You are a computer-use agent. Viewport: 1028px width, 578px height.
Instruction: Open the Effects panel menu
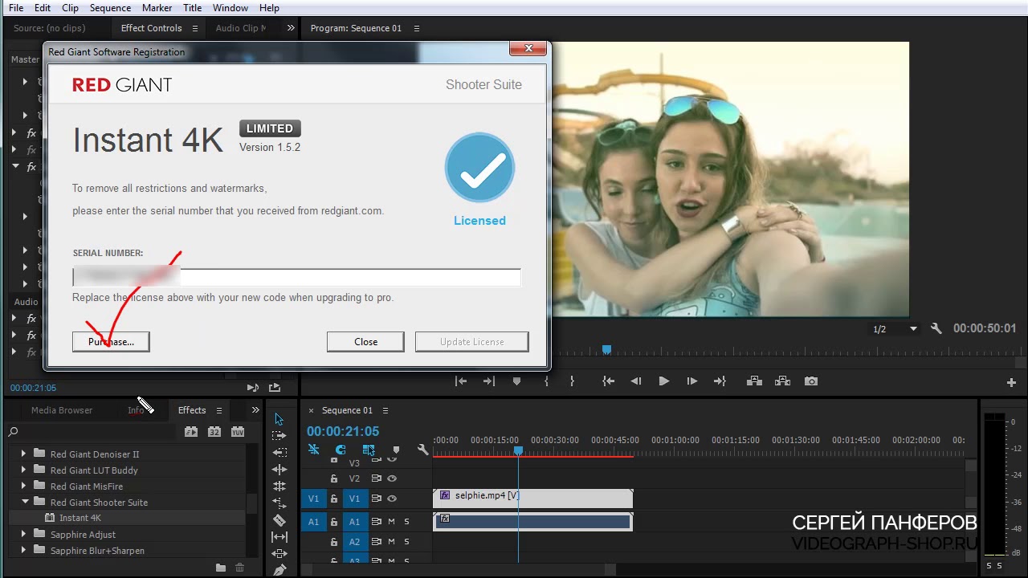(x=219, y=410)
